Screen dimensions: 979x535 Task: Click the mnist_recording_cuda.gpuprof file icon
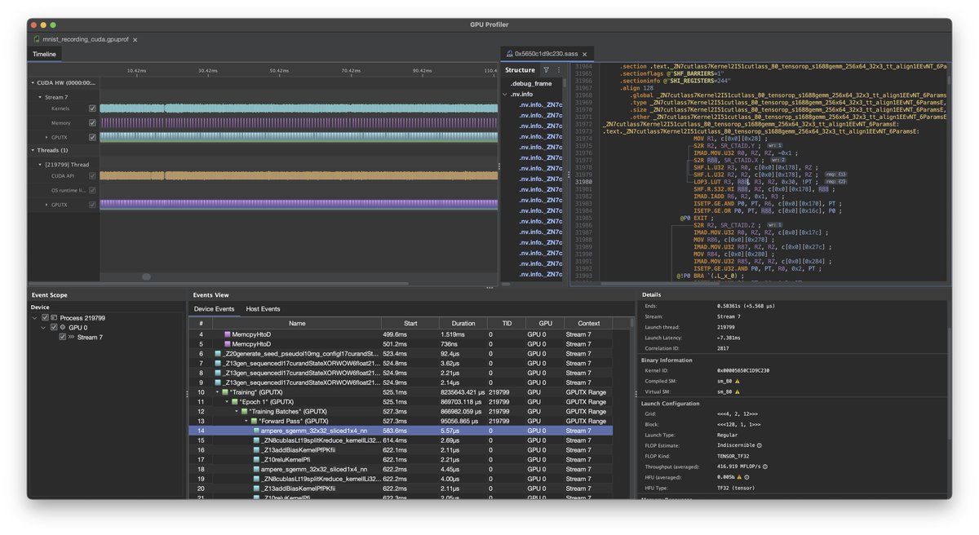coord(37,39)
